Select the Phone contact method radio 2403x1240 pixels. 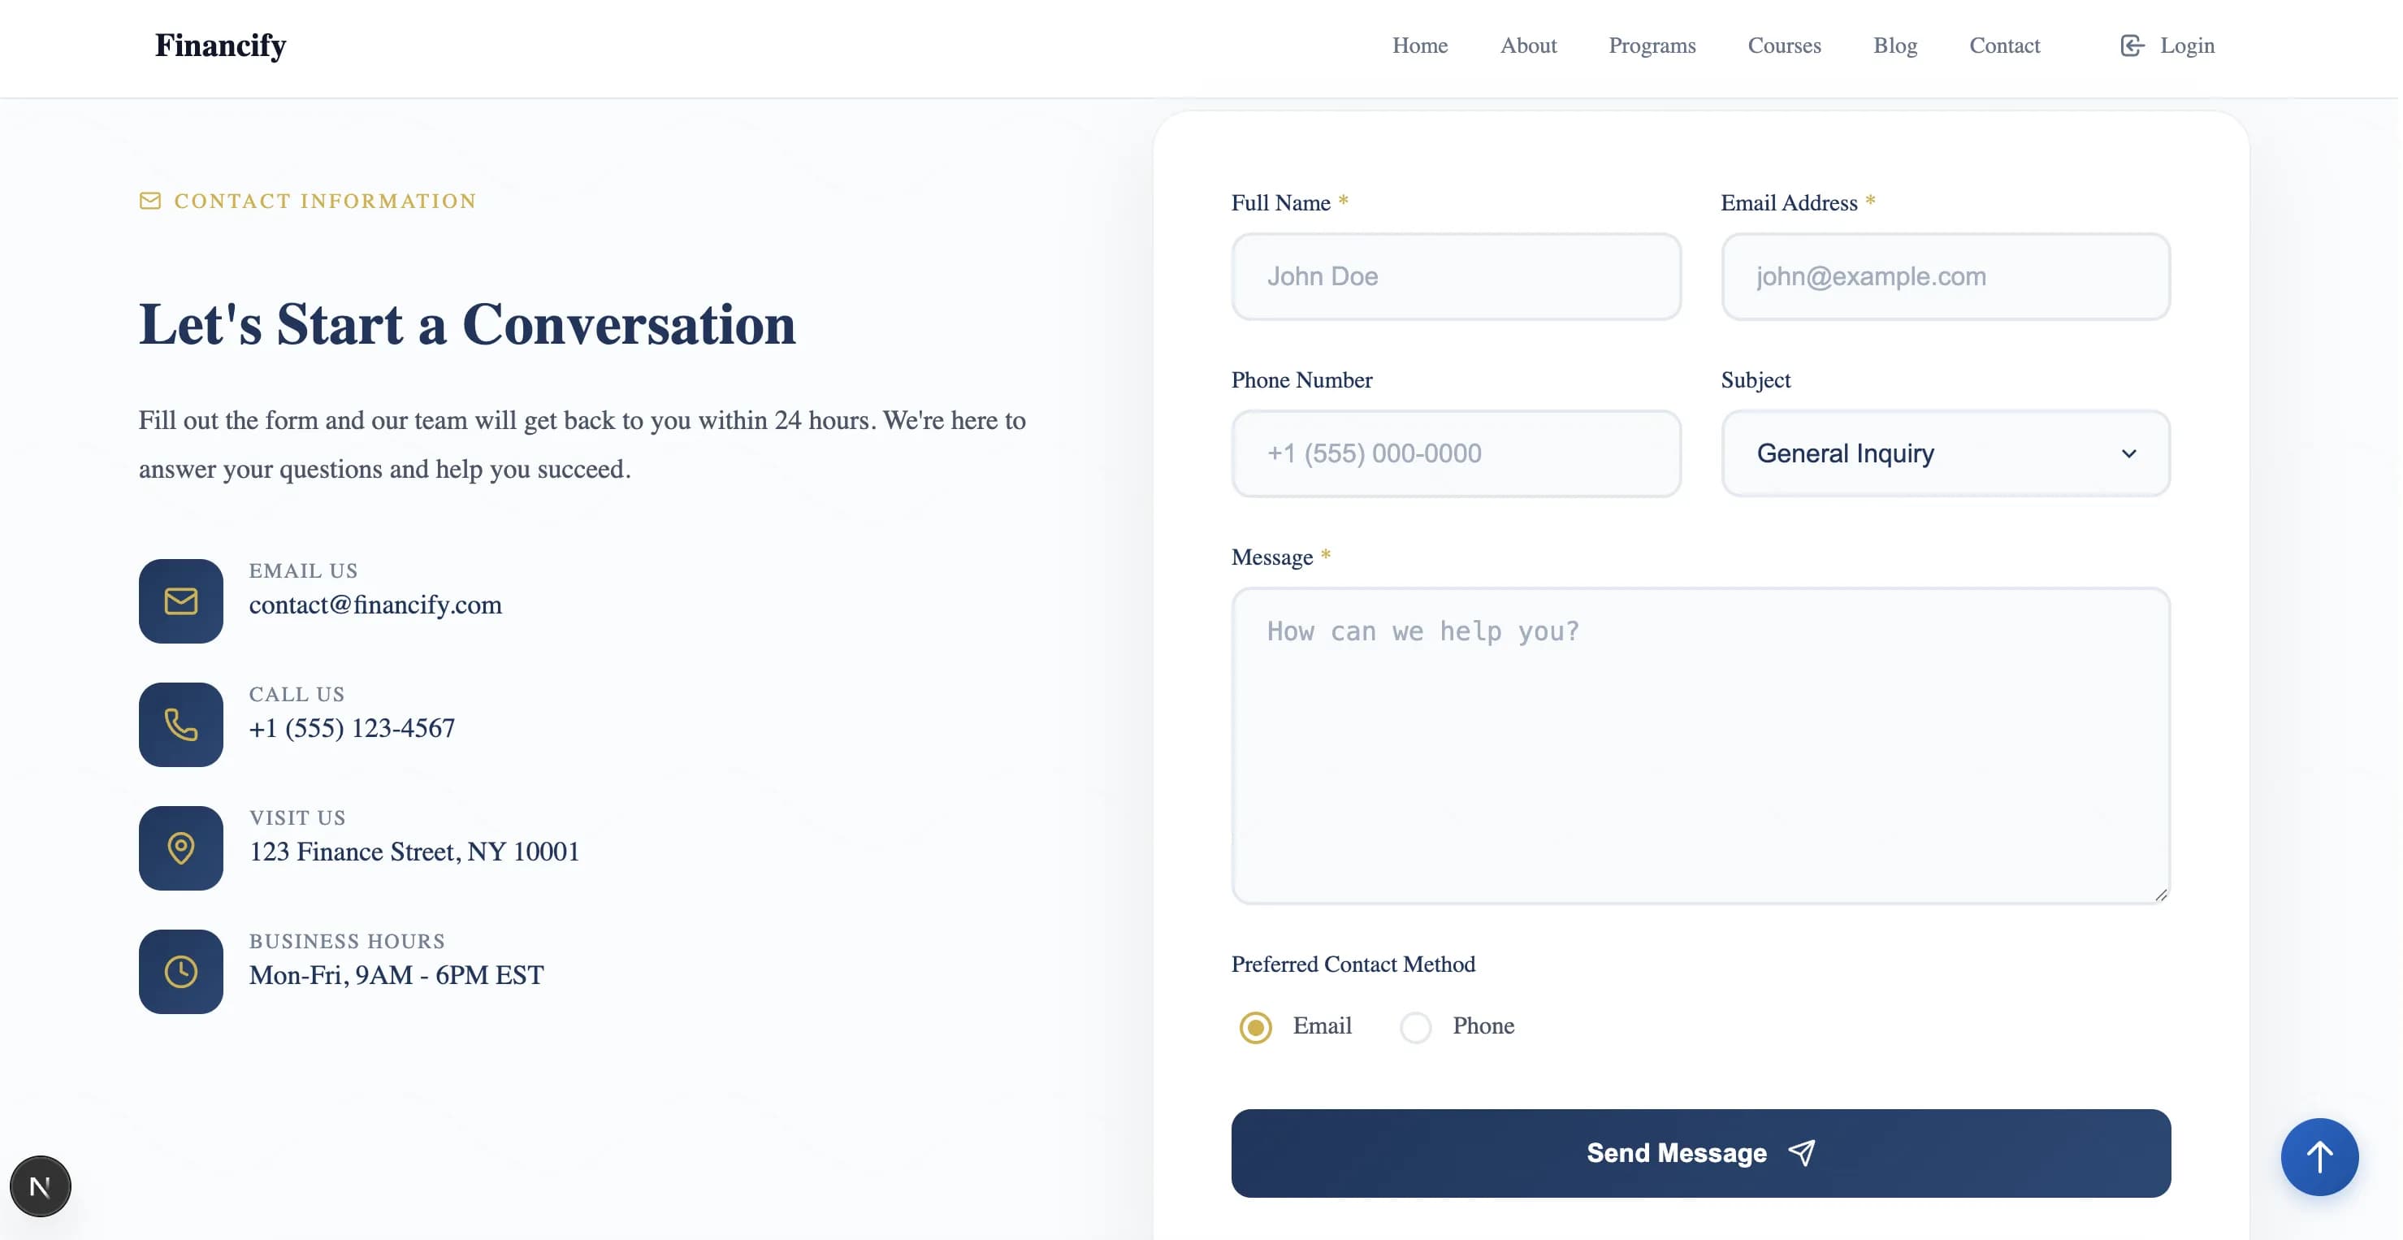point(1415,1027)
